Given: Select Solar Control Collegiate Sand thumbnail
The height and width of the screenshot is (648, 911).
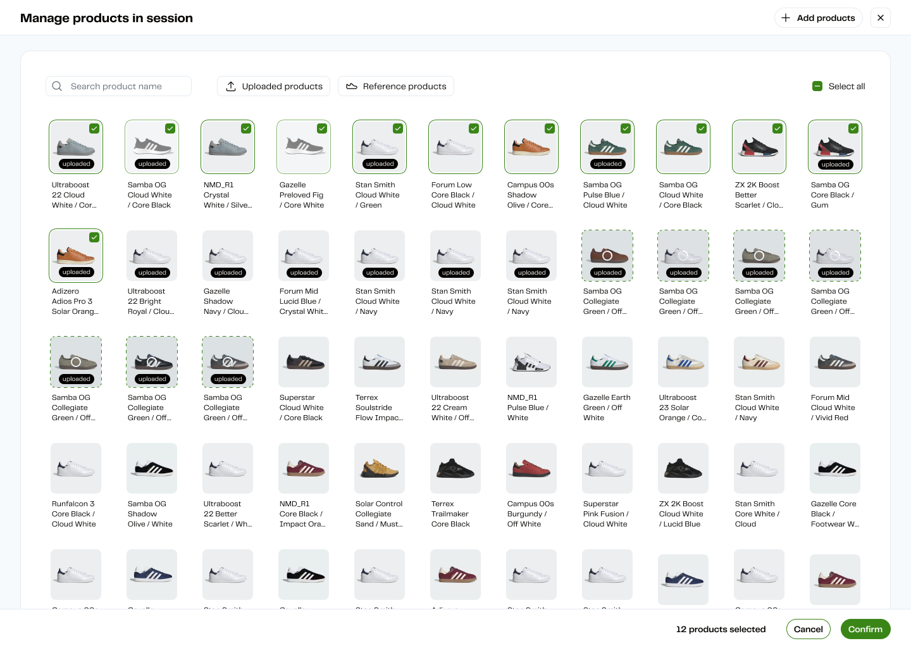Looking at the screenshot, I should point(380,468).
